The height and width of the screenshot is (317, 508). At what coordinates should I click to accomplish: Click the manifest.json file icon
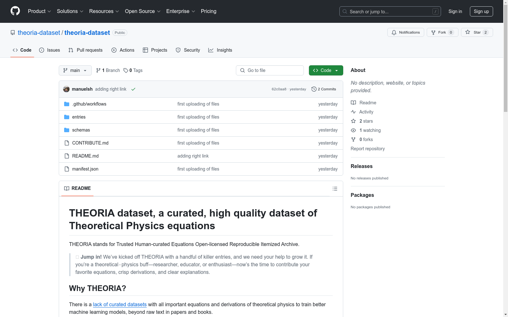point(67,169)
